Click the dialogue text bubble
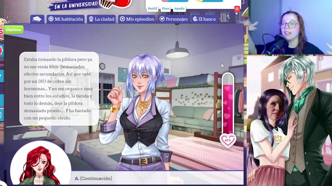 (x=59, y=89)
